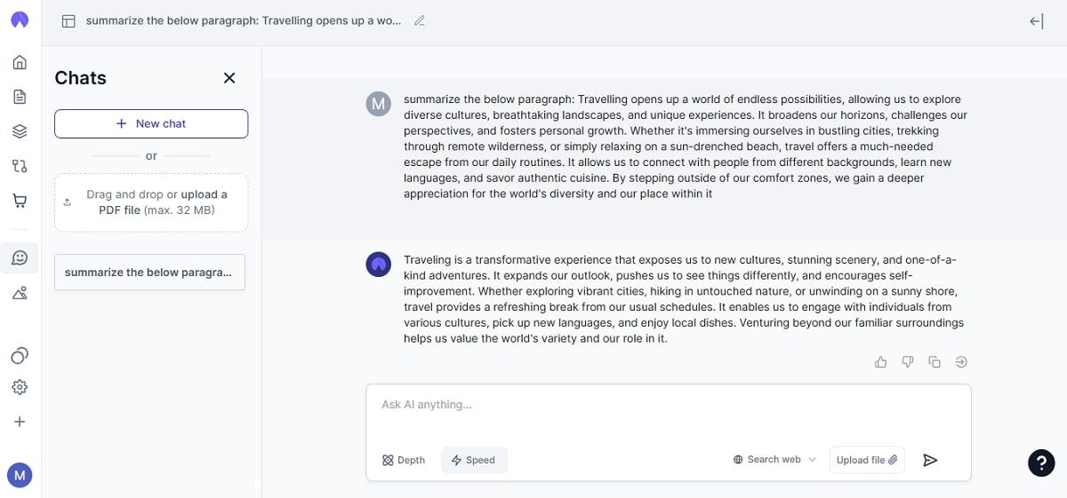Send the message with arrow icon
Image resolution: width=1067 pixels, height=498 pixels.
tap(930, 460)
